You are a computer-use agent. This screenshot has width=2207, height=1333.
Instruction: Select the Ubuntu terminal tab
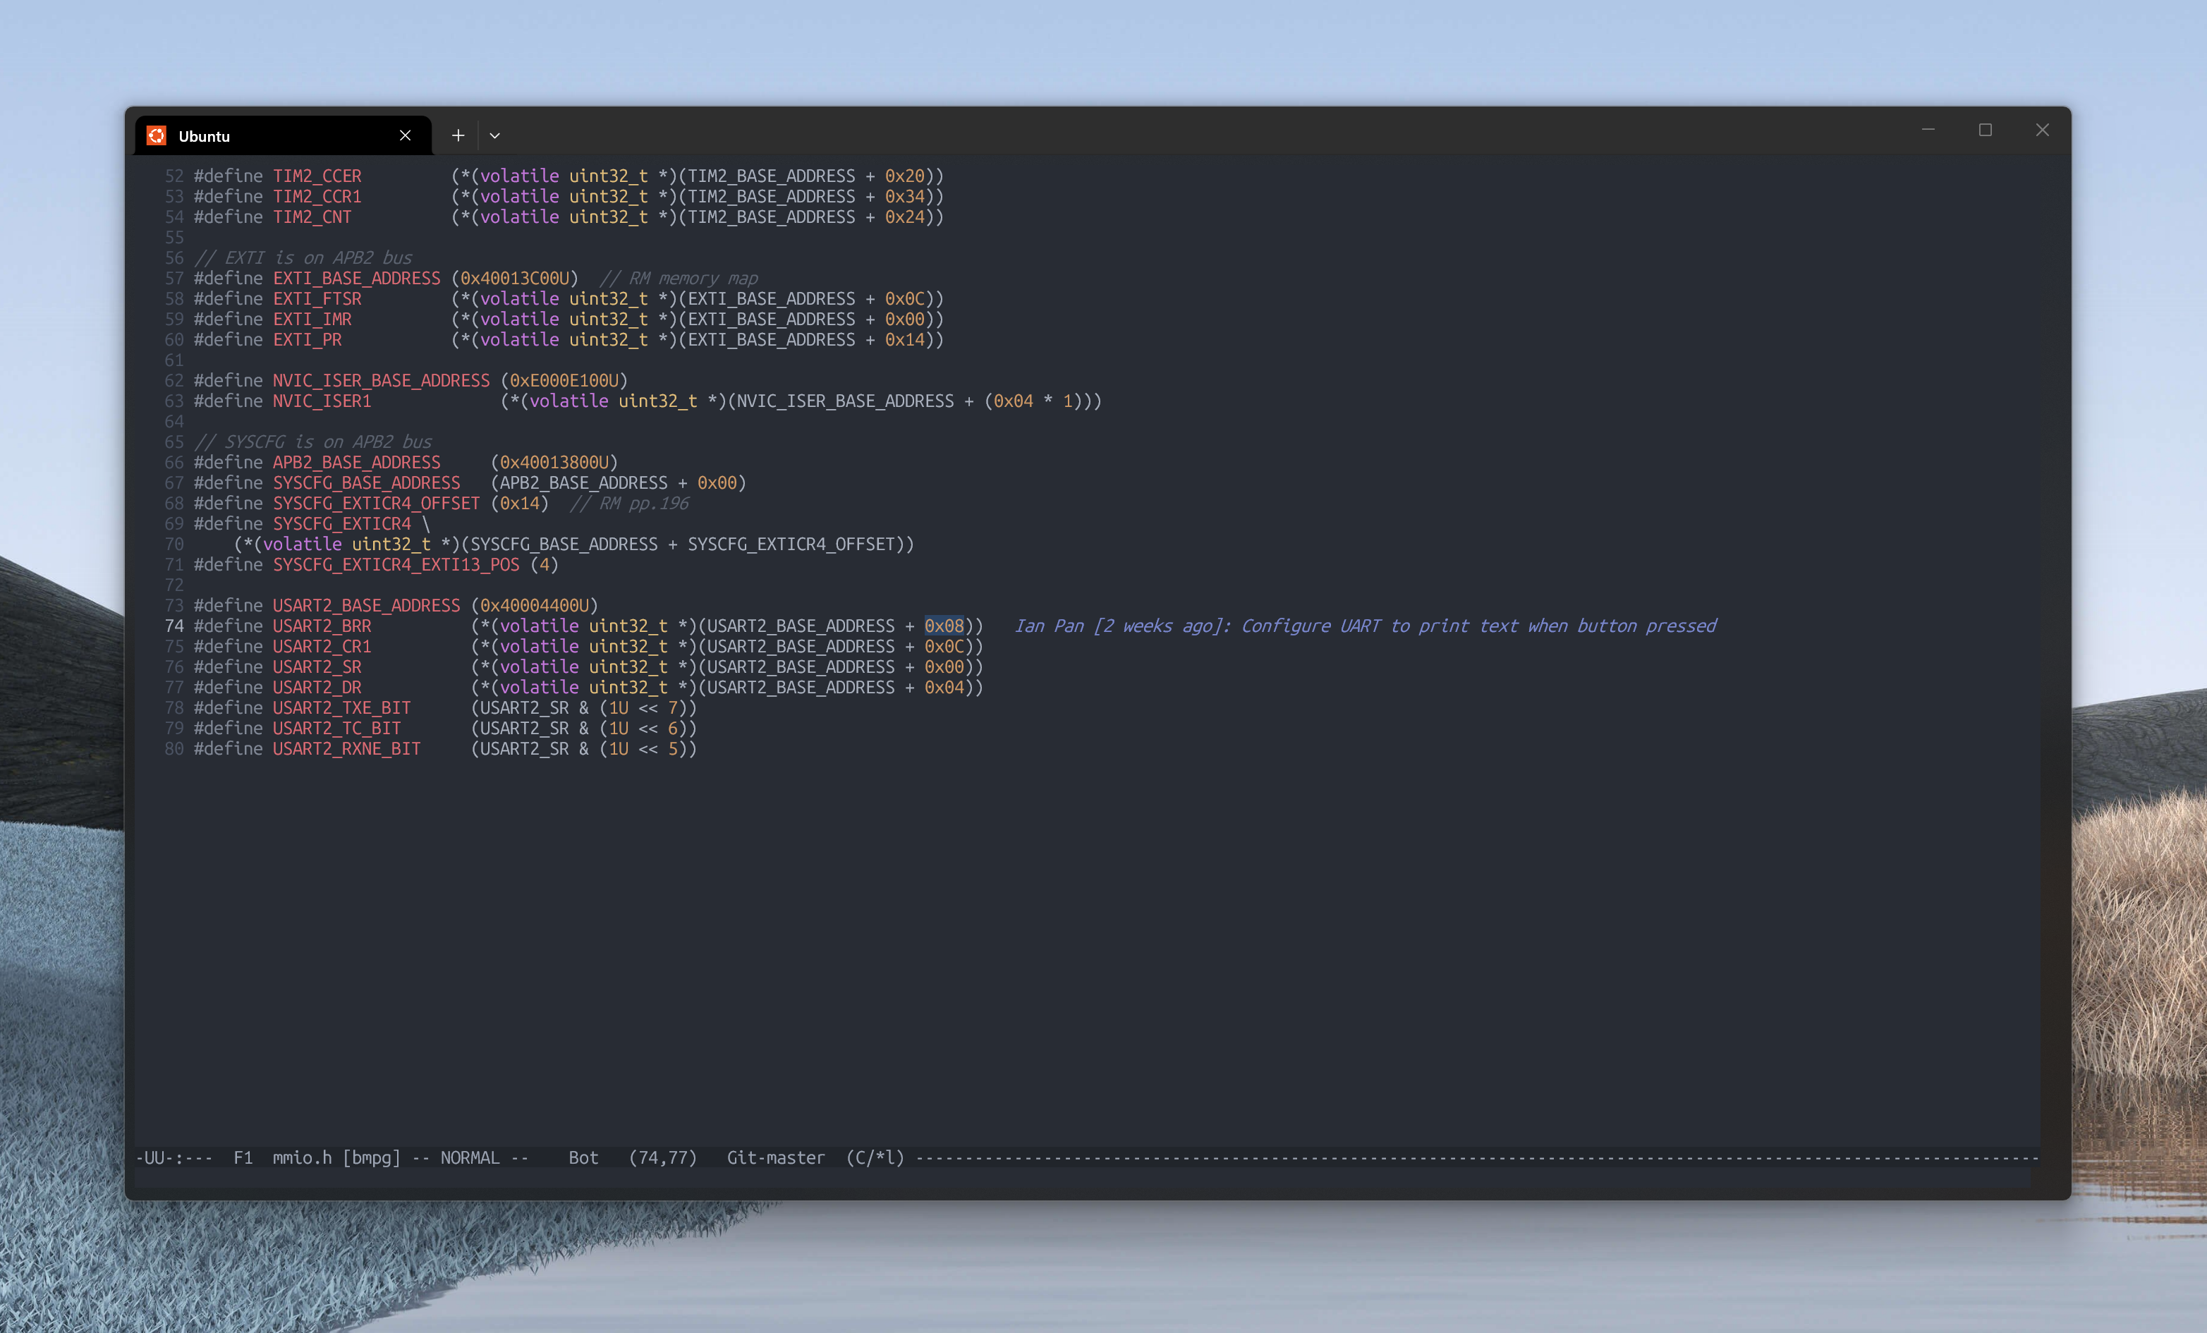(283, 135)
